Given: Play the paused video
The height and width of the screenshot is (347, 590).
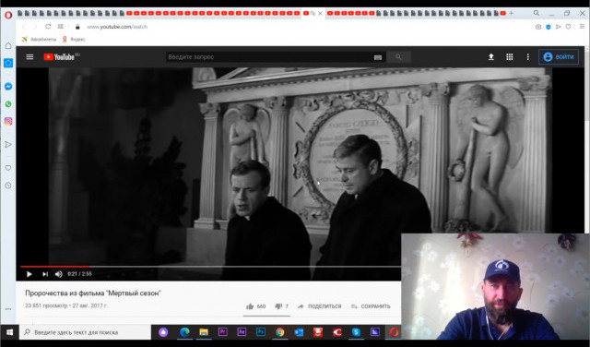Looking at the screenshot, I should pos(29,274).
